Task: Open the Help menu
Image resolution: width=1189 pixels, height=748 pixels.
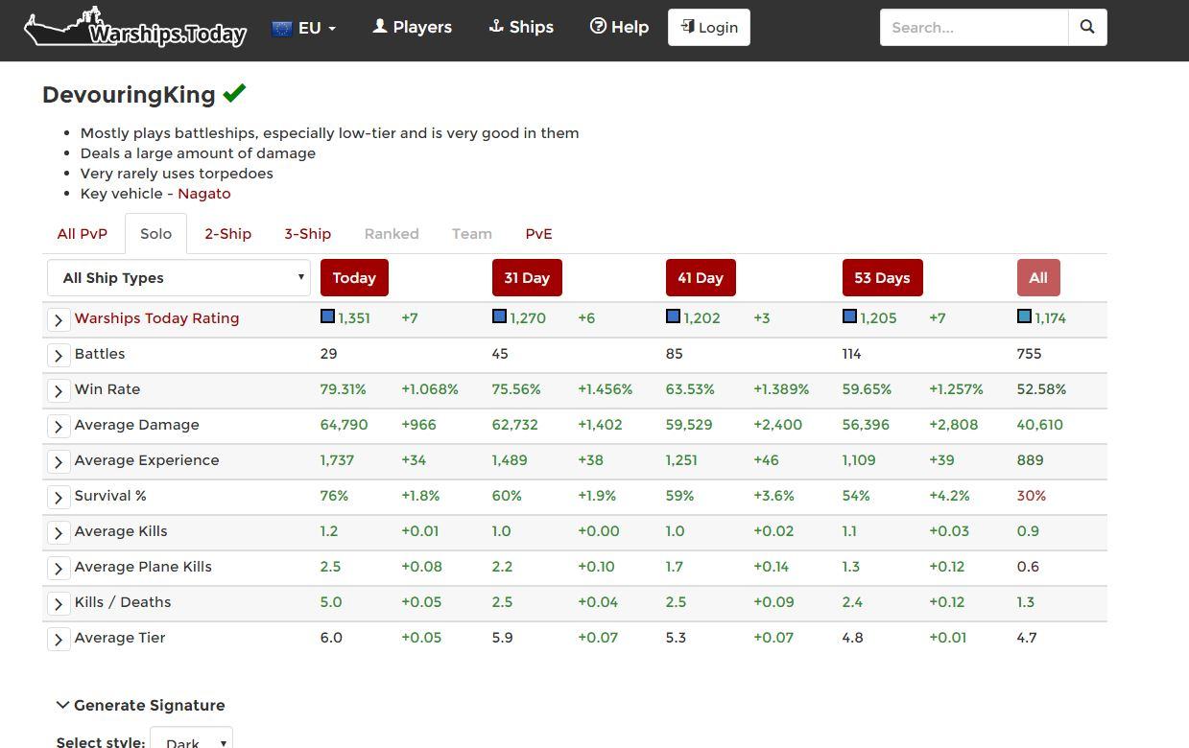Action: pyautogui.click(x=619, y=27)
